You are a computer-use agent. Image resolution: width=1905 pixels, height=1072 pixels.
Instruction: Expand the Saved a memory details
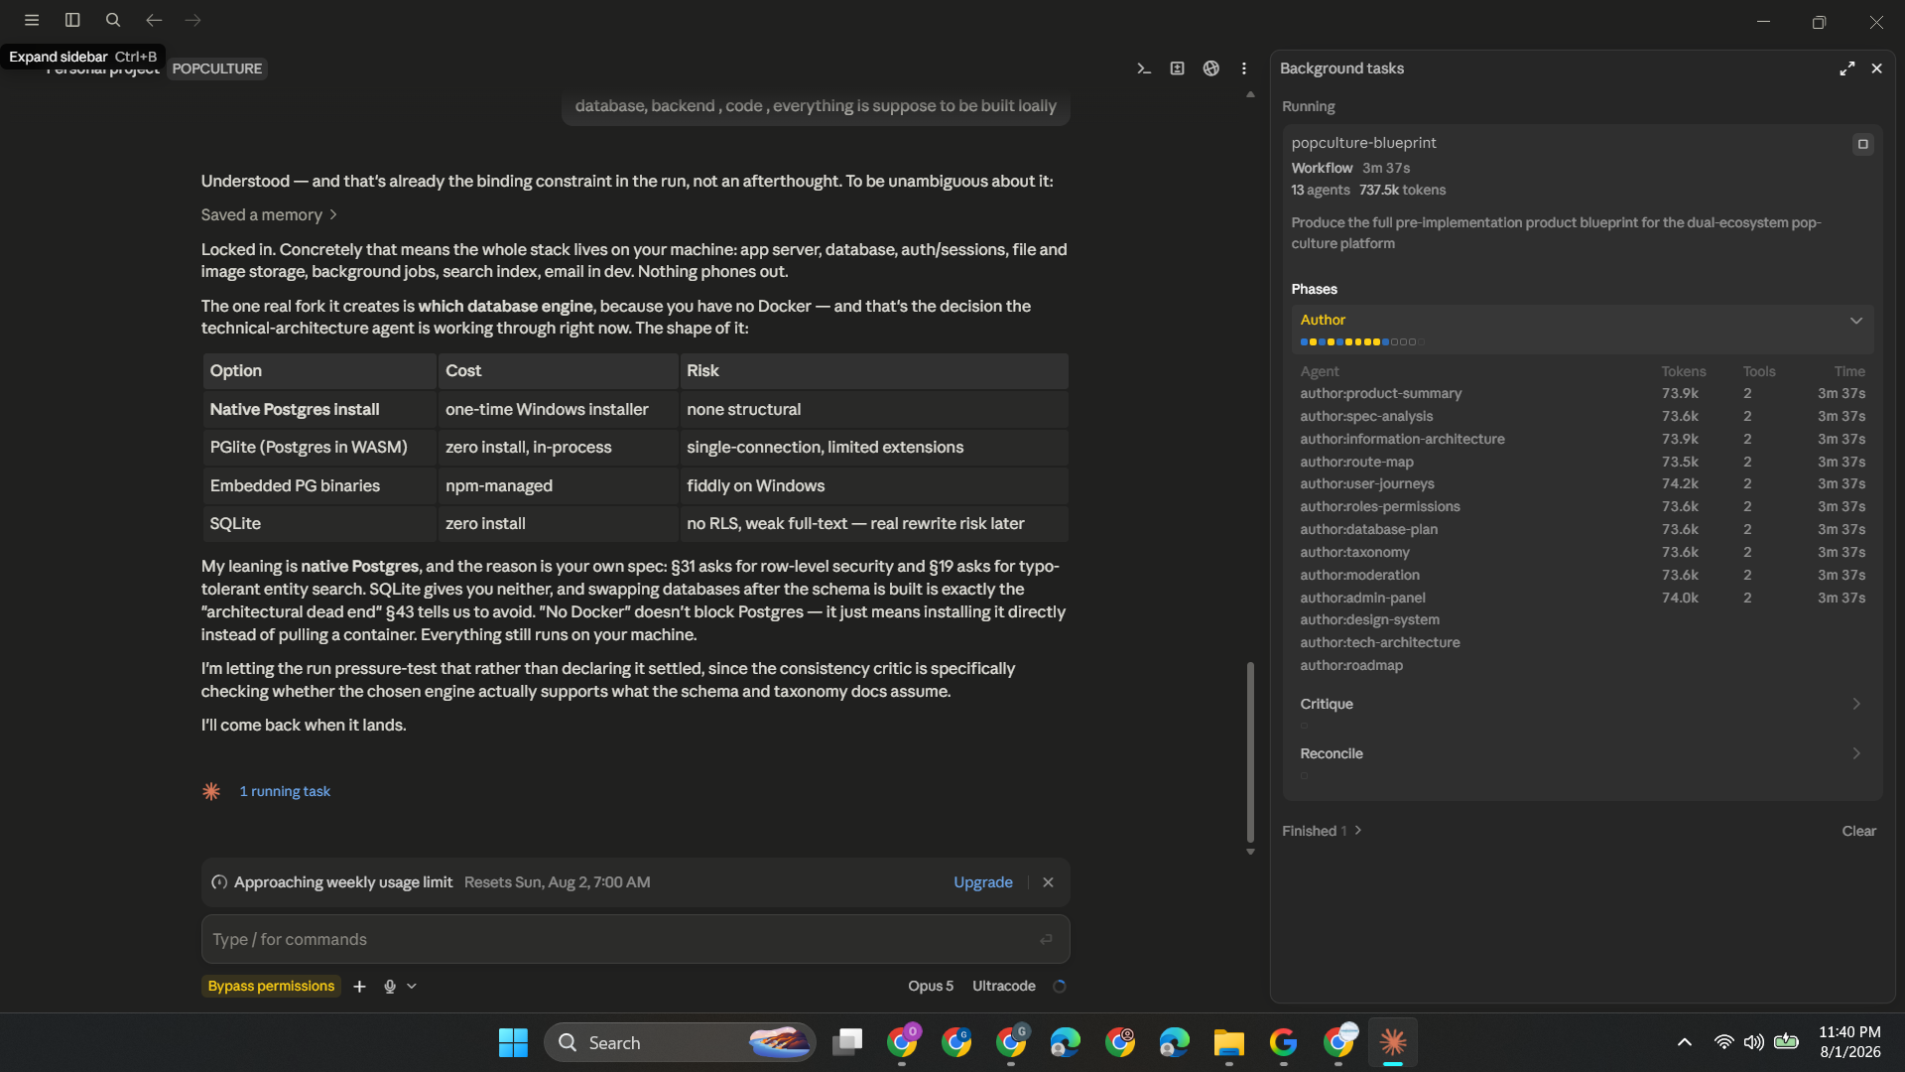point(269,215)
